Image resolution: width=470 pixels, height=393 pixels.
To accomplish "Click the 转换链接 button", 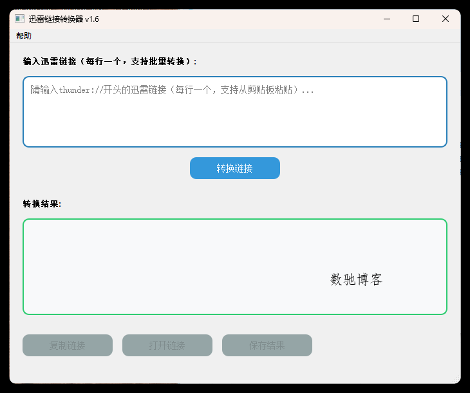I will point(235,168).
